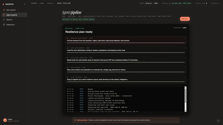Screen dimensions: 223x125
Task: Click the log scrollbar down arrow
Action: (x=185, y=111)
